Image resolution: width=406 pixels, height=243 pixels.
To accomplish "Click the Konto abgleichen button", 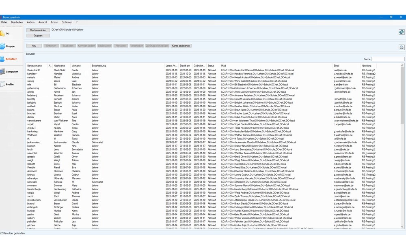I will click(x=181, y=46).
